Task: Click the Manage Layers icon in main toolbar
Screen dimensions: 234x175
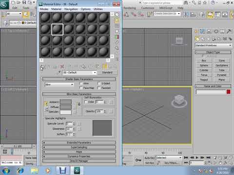Action: [x=202, y=15]
